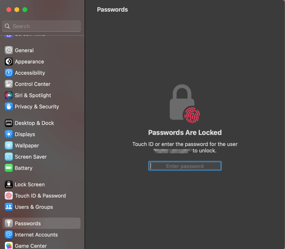The image size is (285, 249).
Task: Click the Displays sun icon
Action: pos(9,134)
